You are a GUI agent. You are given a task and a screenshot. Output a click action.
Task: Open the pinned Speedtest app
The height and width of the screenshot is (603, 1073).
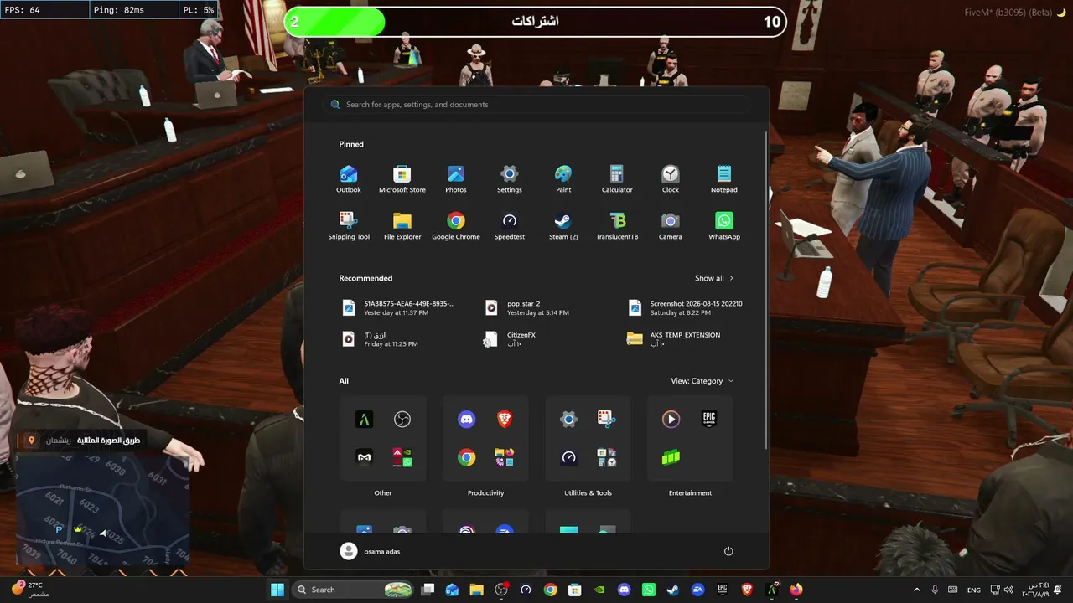point(510,226)
